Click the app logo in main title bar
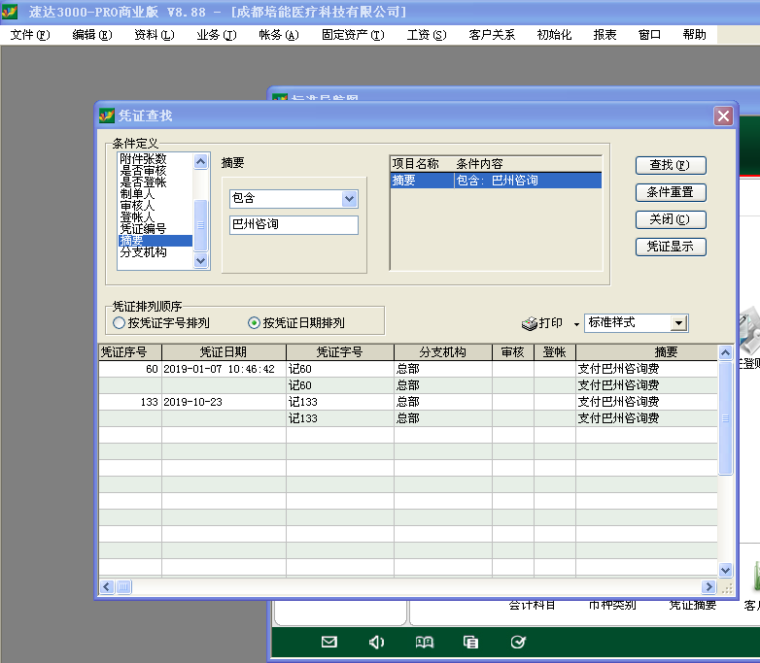 tap(9, 11)
